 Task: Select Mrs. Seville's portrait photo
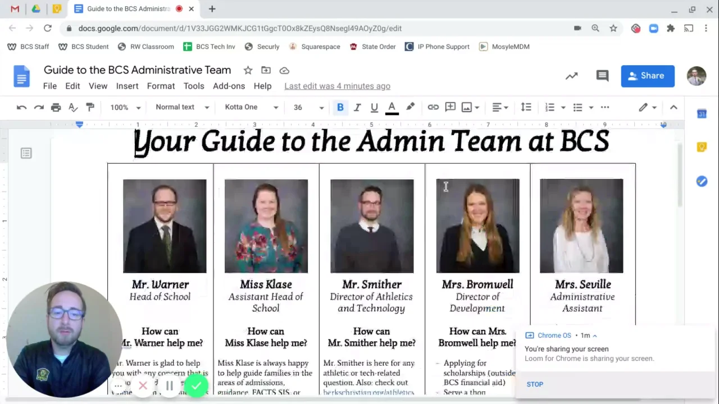(x=581, y=226)
